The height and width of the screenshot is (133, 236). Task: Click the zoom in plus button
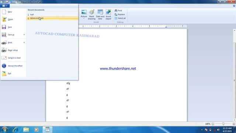(x=234, y=124)
